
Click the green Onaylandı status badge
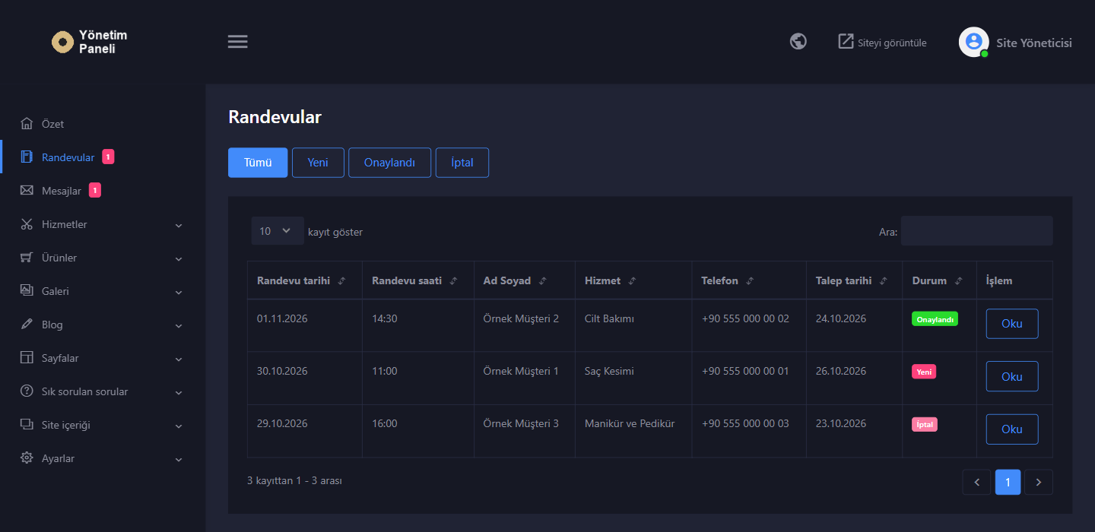935,320
